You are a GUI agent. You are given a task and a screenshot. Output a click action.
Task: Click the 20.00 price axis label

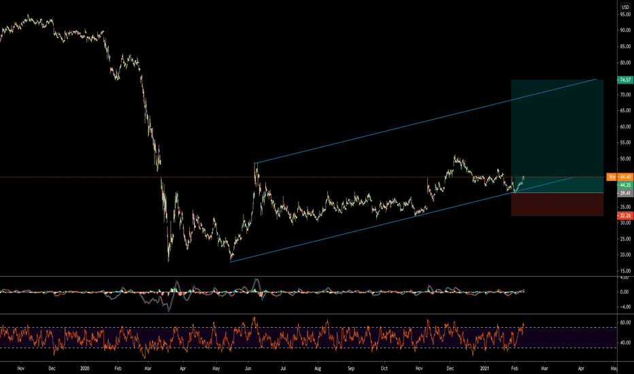click(x=625, y=255)
